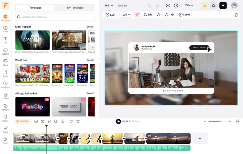Open the AI Speech tool
This screenshot has width=243, height=154.
pos(5,85)
